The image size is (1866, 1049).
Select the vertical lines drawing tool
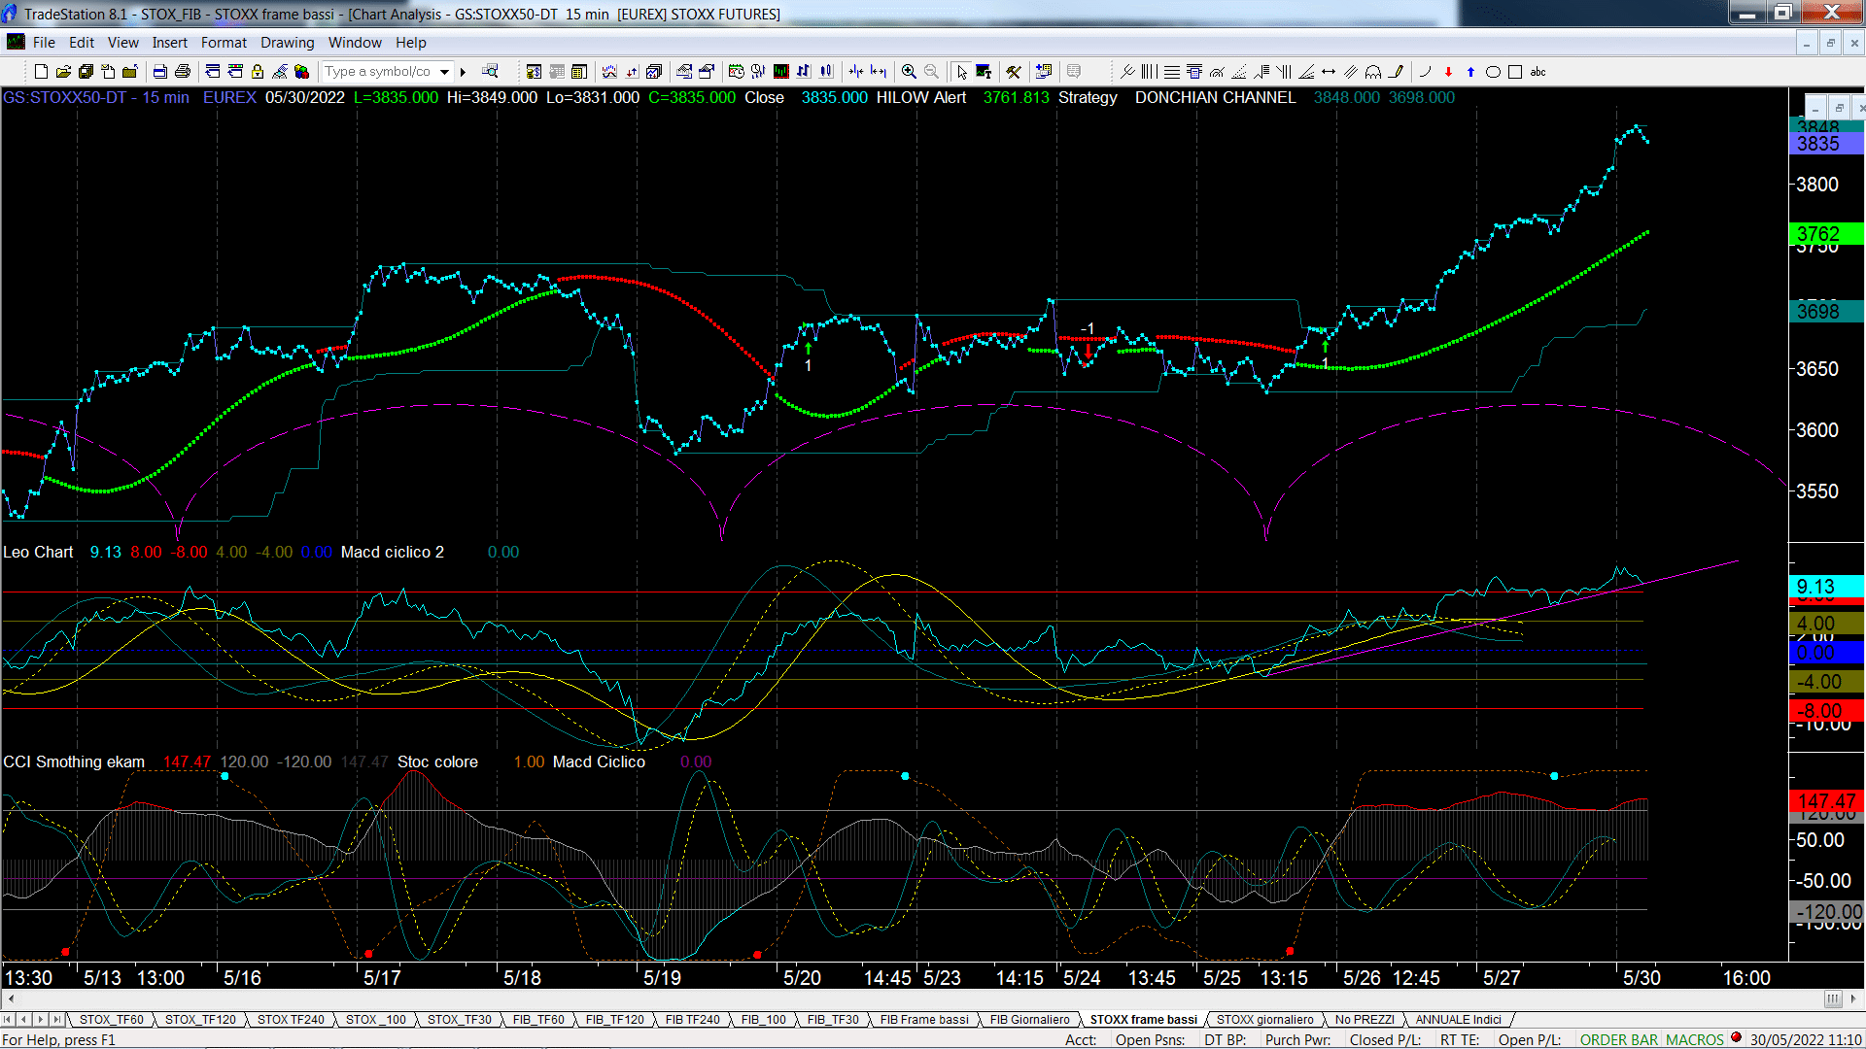(x=1150, y=71)
